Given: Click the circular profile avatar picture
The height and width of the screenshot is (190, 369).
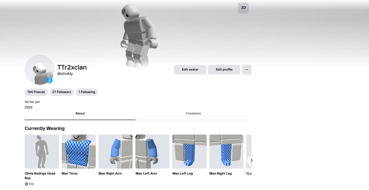Looking at the screenshot, I should [x=39, y=70].
